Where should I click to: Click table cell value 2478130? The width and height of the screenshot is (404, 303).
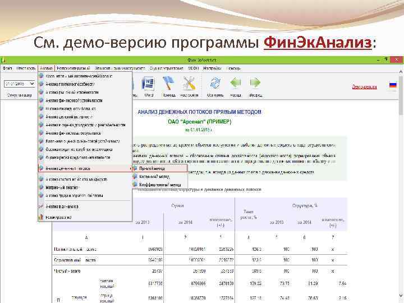coord(226,283)
